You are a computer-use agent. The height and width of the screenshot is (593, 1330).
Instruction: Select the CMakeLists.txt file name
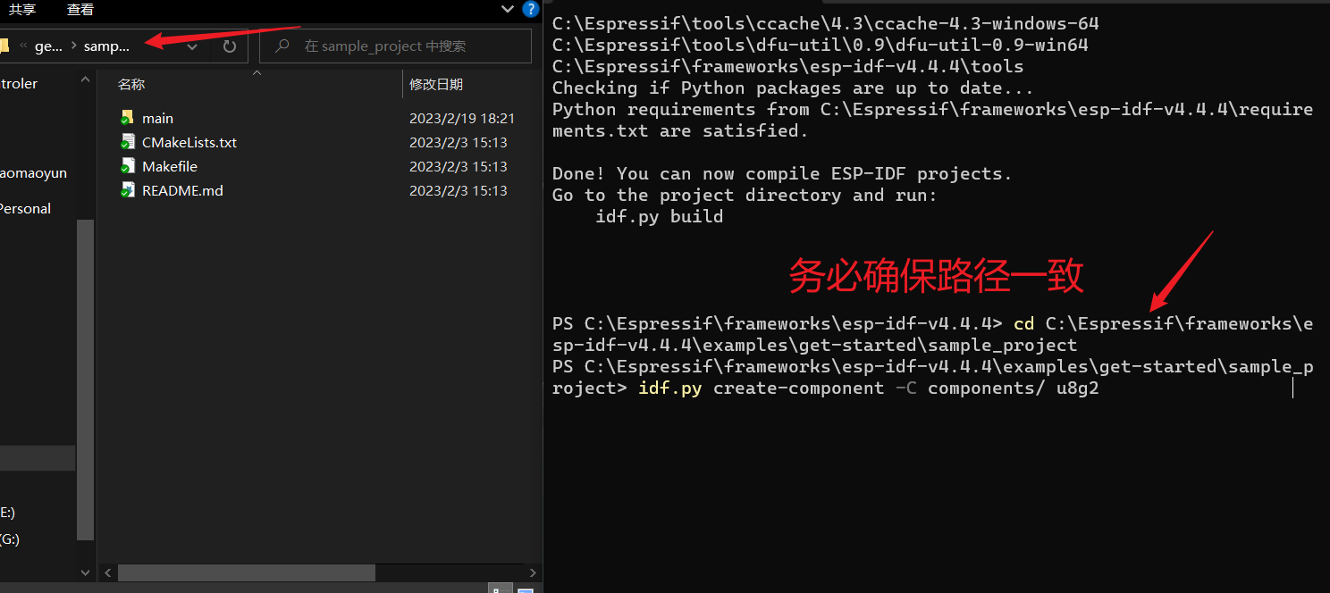pyautogui.click(x=189, y=142)
